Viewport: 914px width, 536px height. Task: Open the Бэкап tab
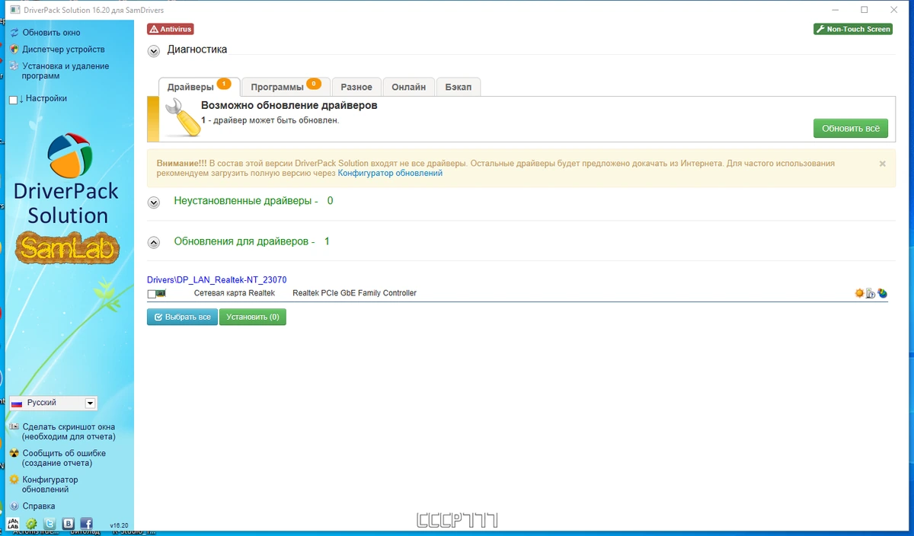pos(459,88)
